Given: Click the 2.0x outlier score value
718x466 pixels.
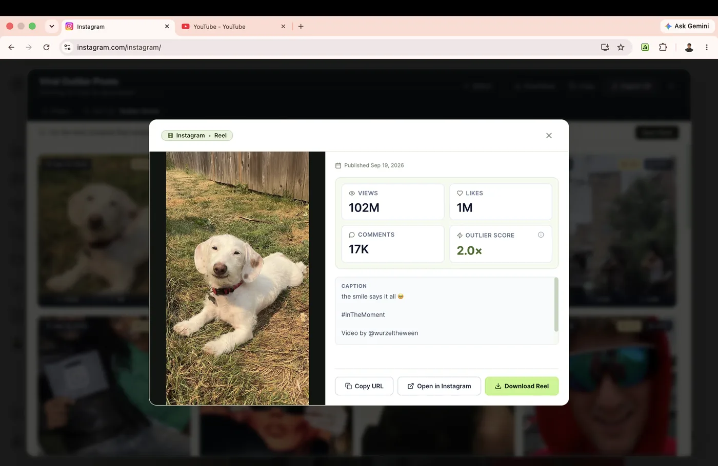Looking at the screenshot, I should coord(469,250).
